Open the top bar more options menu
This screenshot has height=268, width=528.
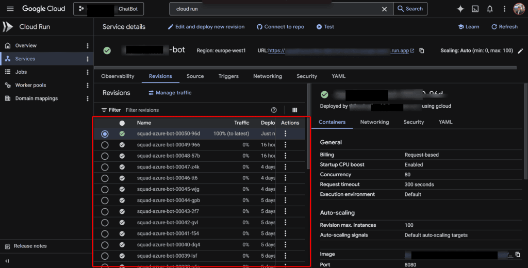504,9
